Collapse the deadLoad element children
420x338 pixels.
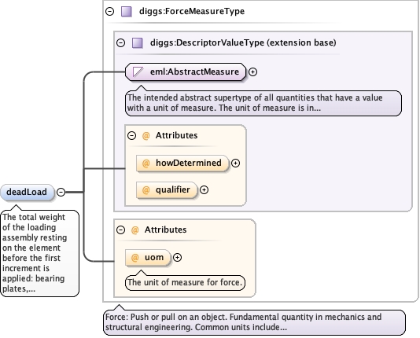[x=61, y=192]
